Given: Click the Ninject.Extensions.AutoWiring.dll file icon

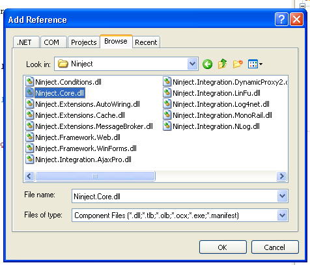Looking at the screenshot, I should point(30,104).
